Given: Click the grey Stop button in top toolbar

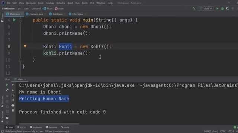Looking at the screenshot, I should (233, 8).
